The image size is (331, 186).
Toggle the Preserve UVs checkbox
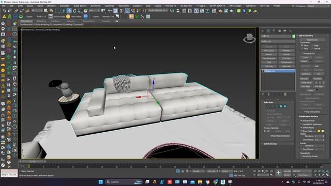[x=302, y=54]
